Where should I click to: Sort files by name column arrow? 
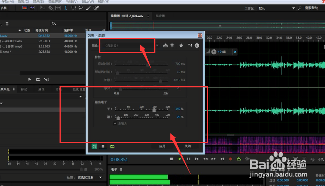(19, 30)
